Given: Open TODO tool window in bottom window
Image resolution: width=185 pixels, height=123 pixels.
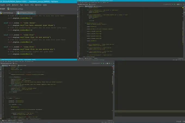Looking at the screenshot, I should point(5,121).
